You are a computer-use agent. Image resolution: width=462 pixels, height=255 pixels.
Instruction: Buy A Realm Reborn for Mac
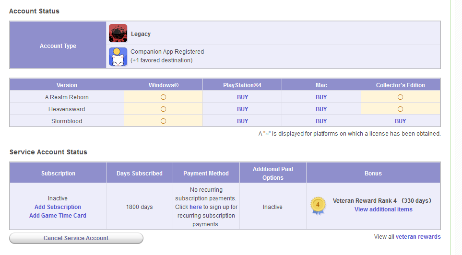[x=321, y=97]
